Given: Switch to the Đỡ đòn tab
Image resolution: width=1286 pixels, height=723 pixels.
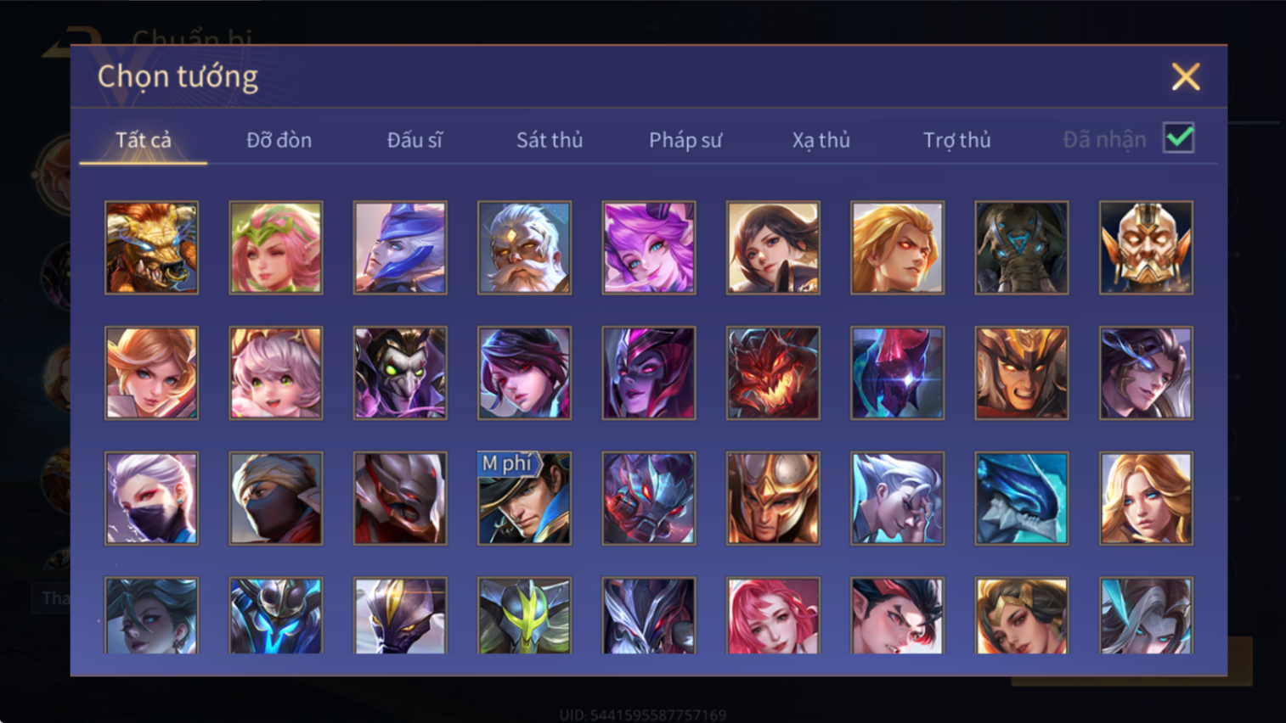Looking at the screenshot, I should click(279, 140).
